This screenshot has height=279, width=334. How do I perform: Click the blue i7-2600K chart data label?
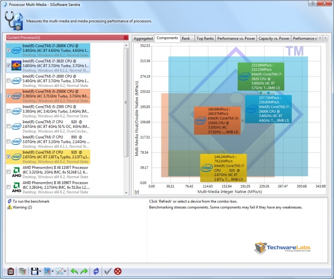click(x=268, y=109)
